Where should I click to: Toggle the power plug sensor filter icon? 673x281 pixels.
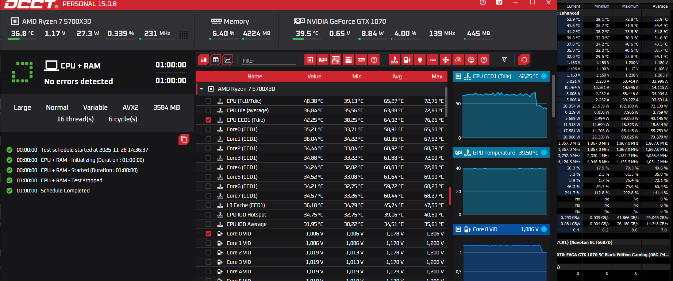(x=420, y=60)
